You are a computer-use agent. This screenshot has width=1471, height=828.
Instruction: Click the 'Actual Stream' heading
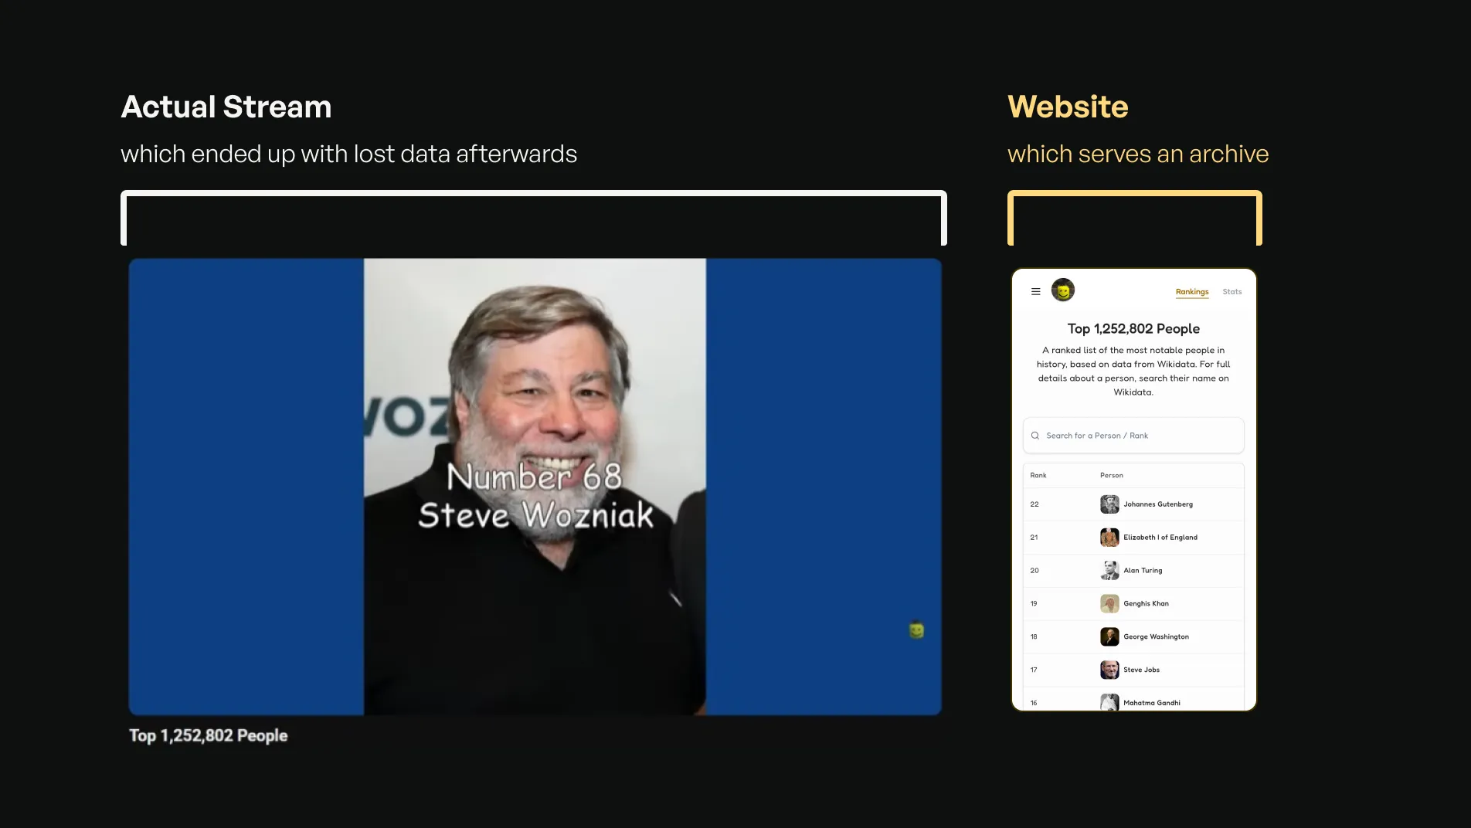click(226, 107)
